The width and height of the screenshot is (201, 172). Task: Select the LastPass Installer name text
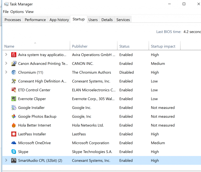point(32,134)
